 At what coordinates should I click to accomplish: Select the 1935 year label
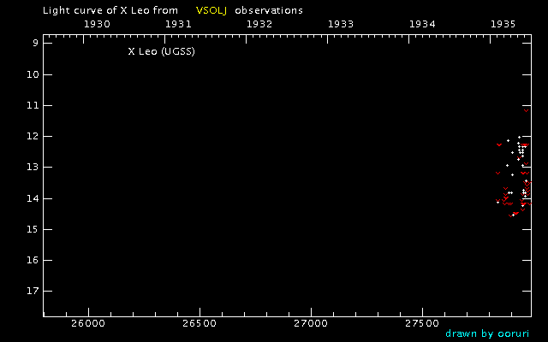503,24
